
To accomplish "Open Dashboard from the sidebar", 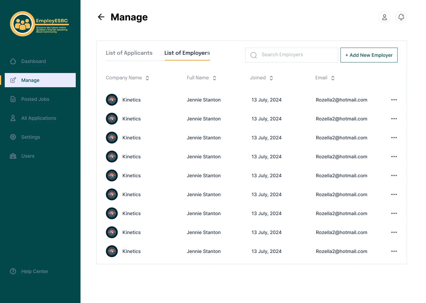I will tap(33, 61).
